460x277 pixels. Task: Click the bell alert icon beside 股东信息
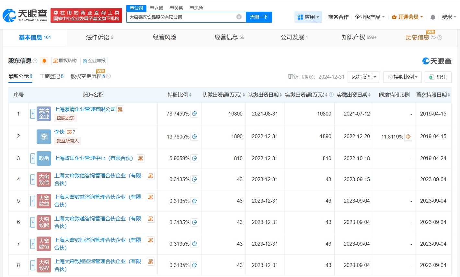44,61
